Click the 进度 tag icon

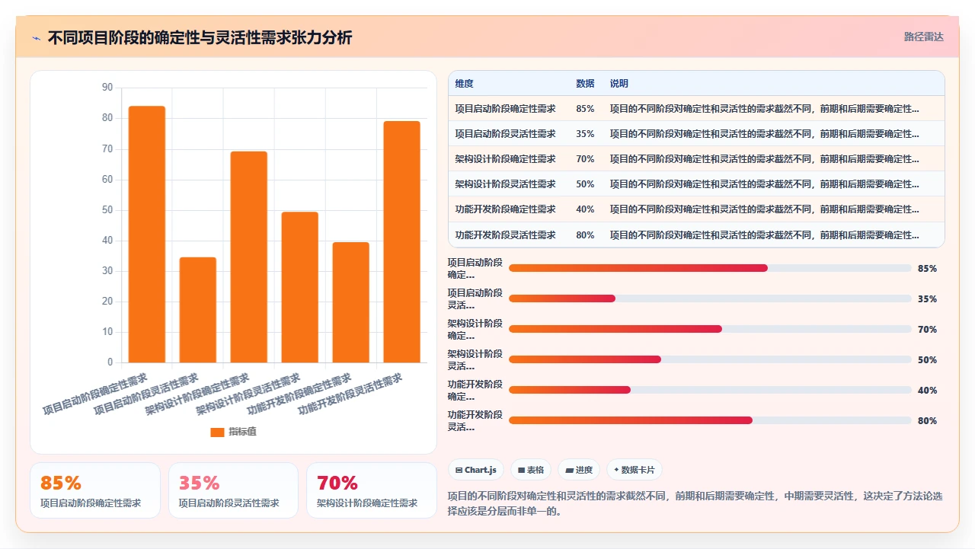[x=569, y=470]
